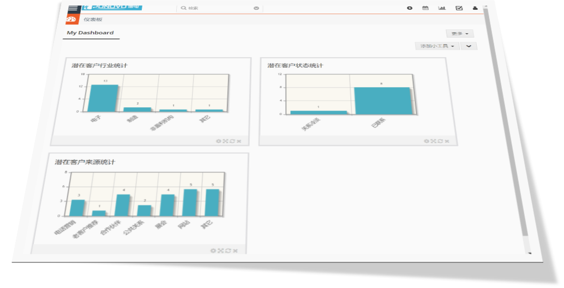
Task: Open the calendar icon in top bar
Action: (x=425, y=8)
